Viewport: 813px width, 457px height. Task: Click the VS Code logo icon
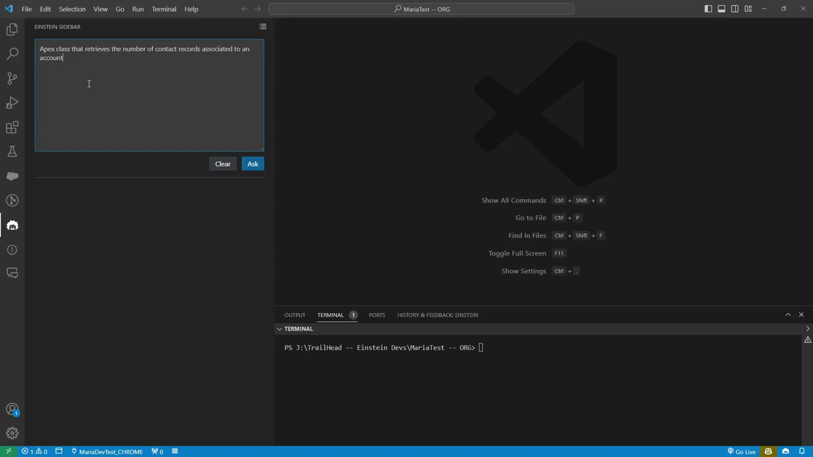[9, 9]
